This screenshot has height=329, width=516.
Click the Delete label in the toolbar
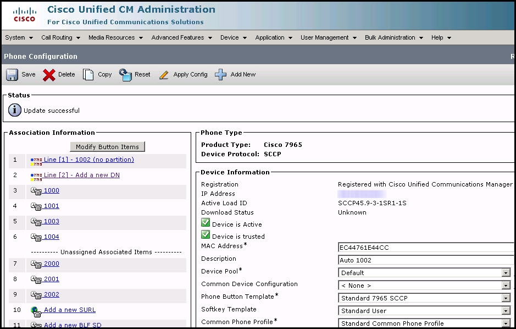click(66, 74)
